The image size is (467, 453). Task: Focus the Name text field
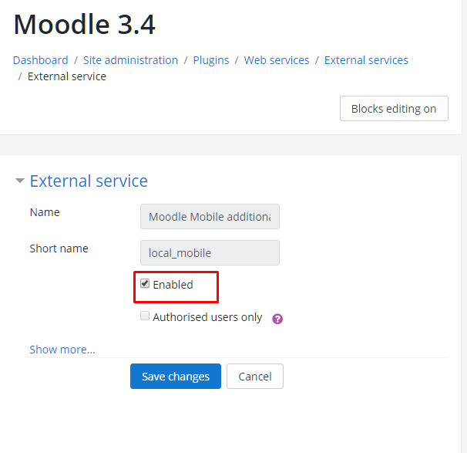click(210, 217)
